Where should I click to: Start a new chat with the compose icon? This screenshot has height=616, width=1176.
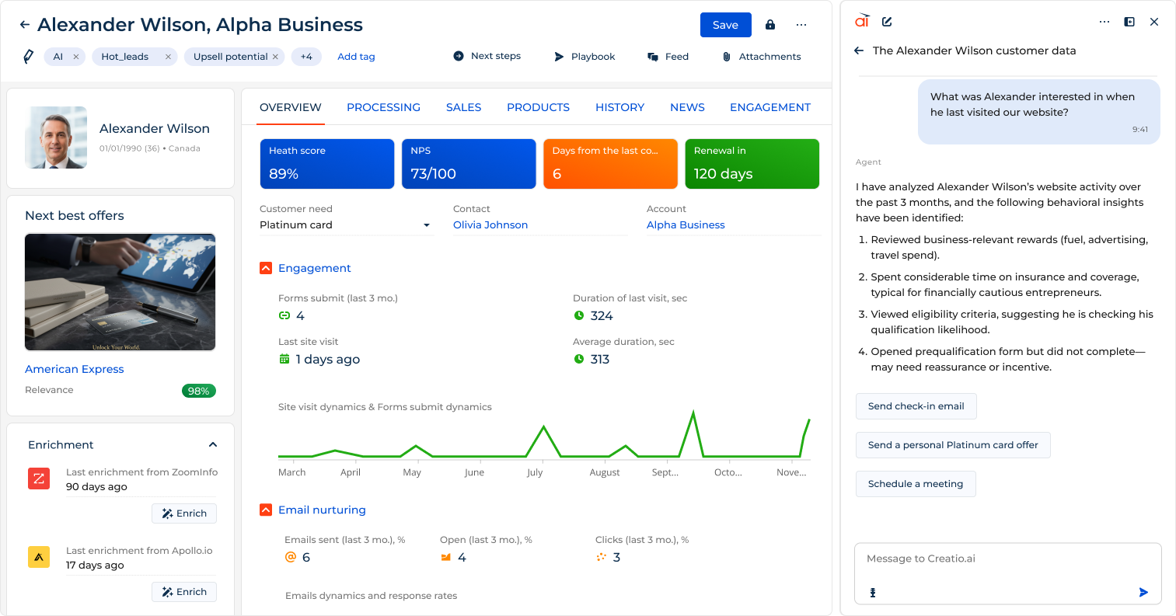click(x=887, y=21)
